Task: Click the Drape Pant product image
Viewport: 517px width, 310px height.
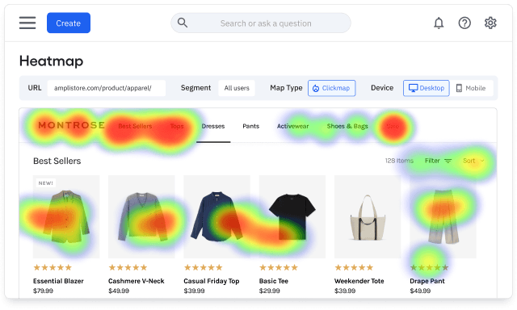Action: pos(443,216)
